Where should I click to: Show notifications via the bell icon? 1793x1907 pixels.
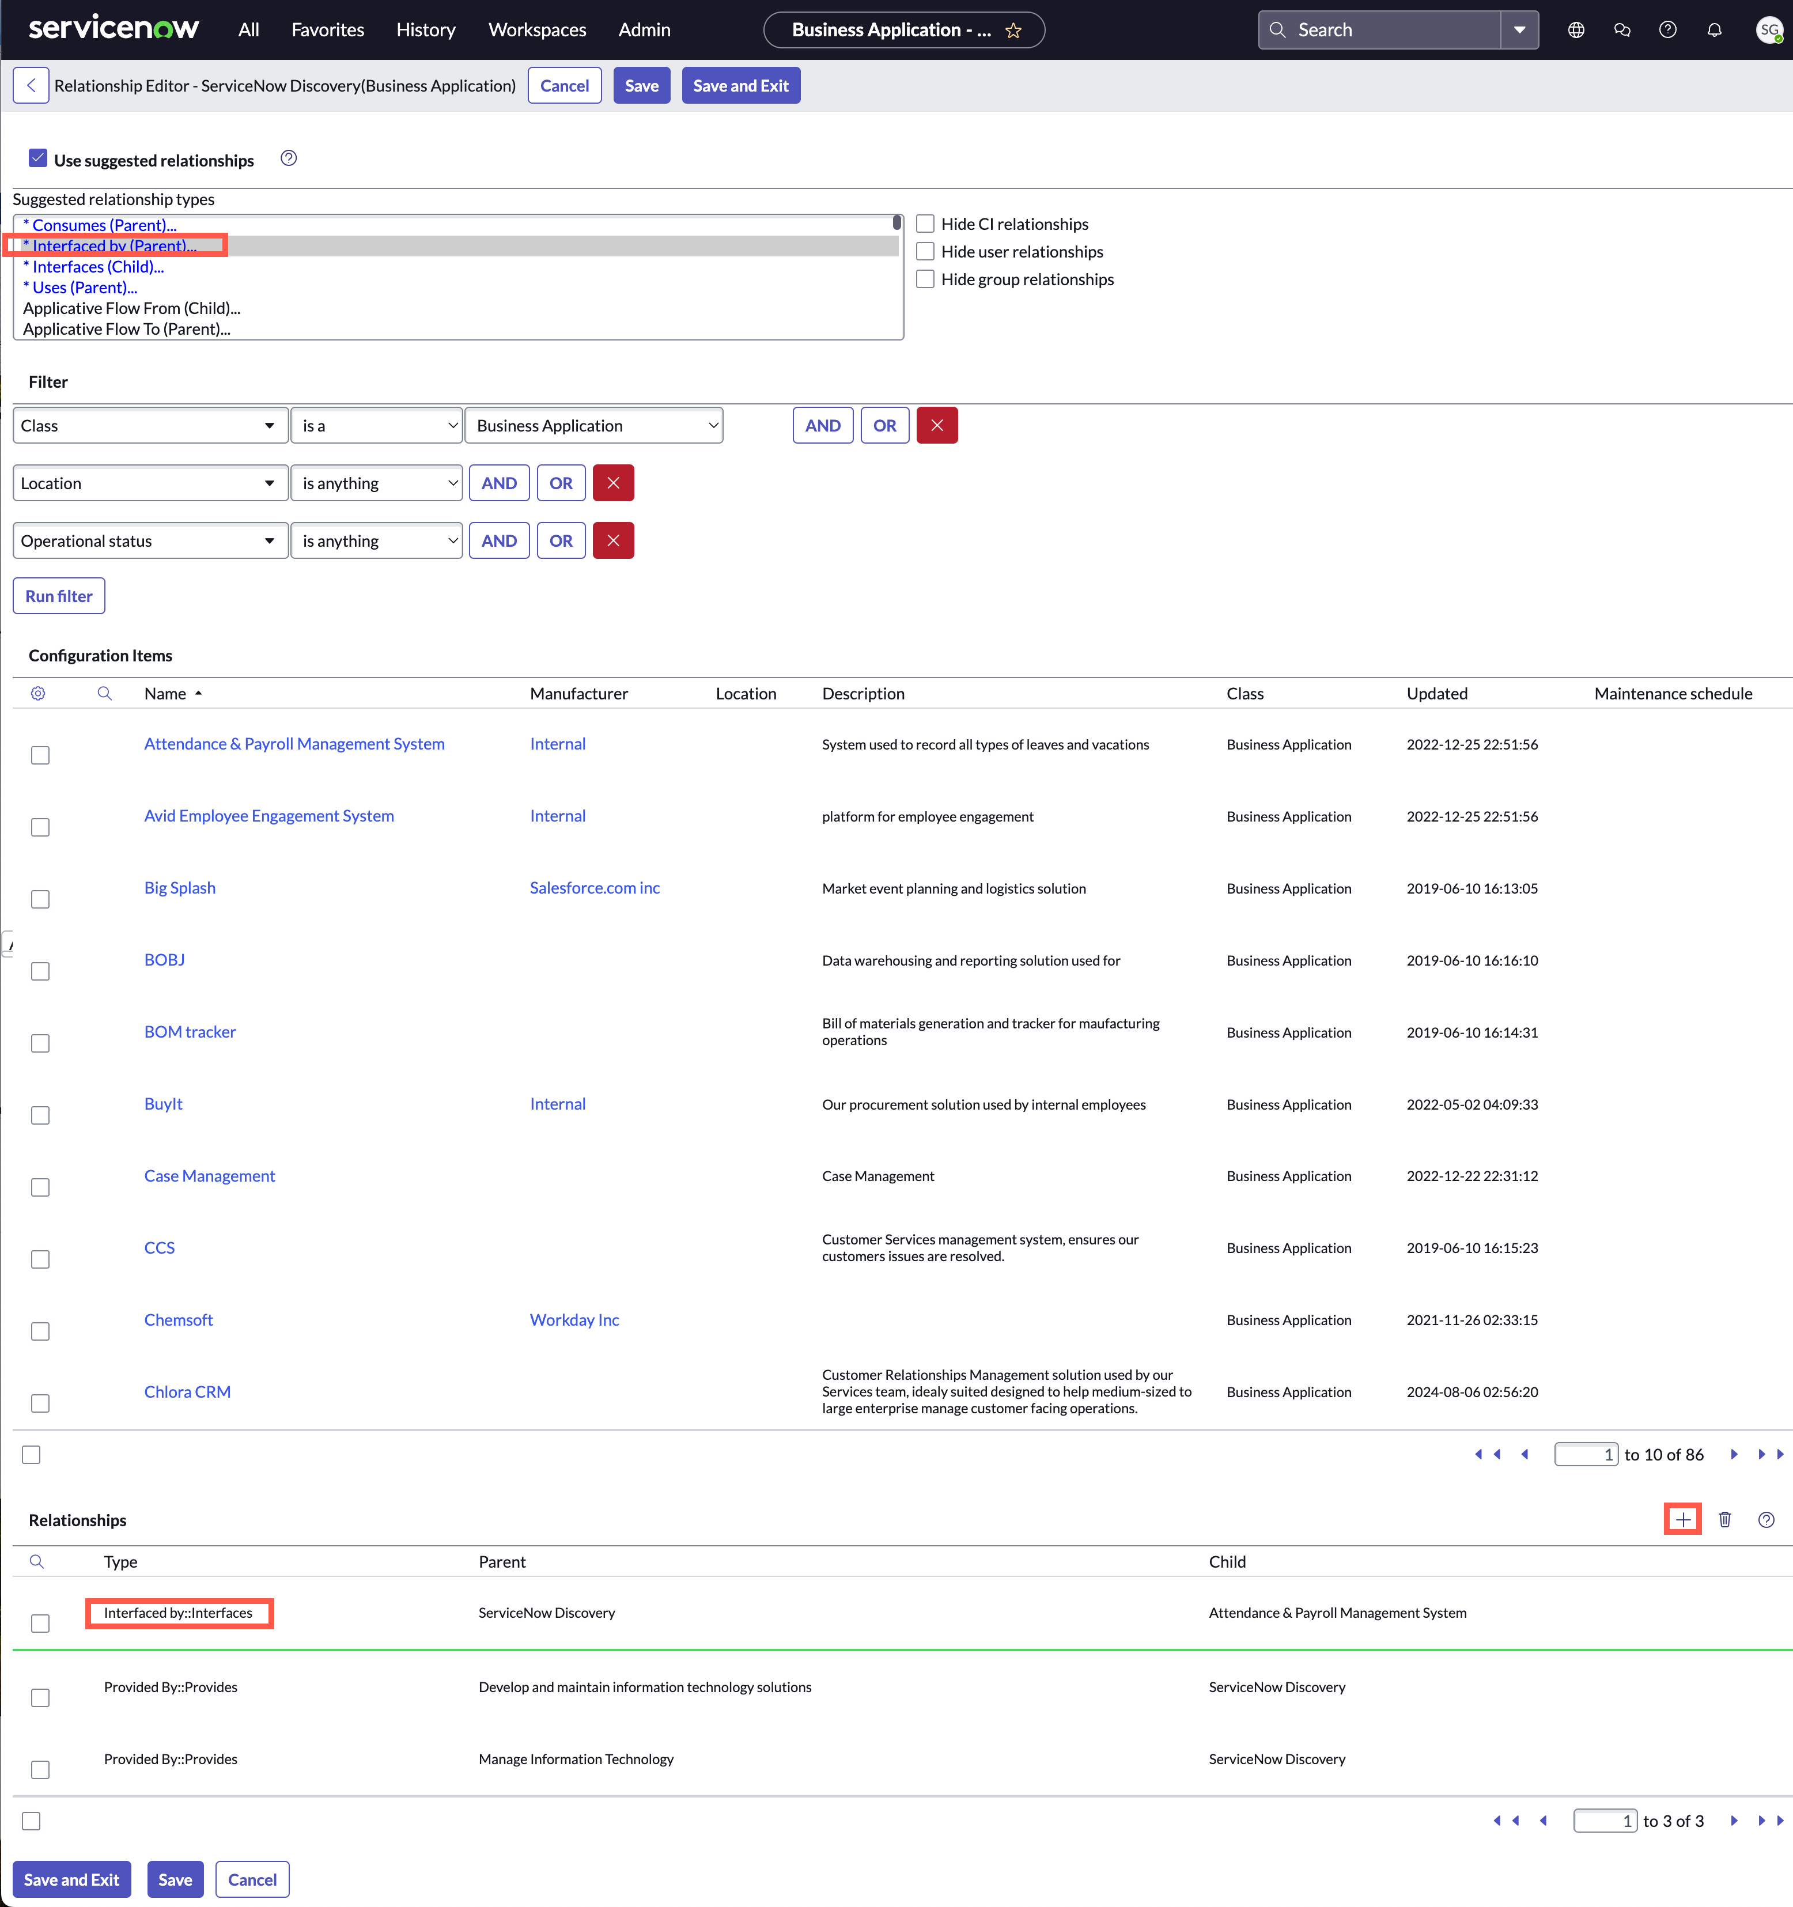tap(1714, 30)
